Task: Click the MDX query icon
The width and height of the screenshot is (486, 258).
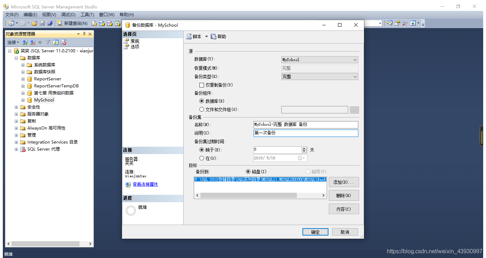Action: 102,23
